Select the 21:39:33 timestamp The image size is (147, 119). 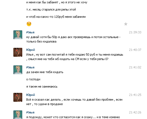coord(135,32)
